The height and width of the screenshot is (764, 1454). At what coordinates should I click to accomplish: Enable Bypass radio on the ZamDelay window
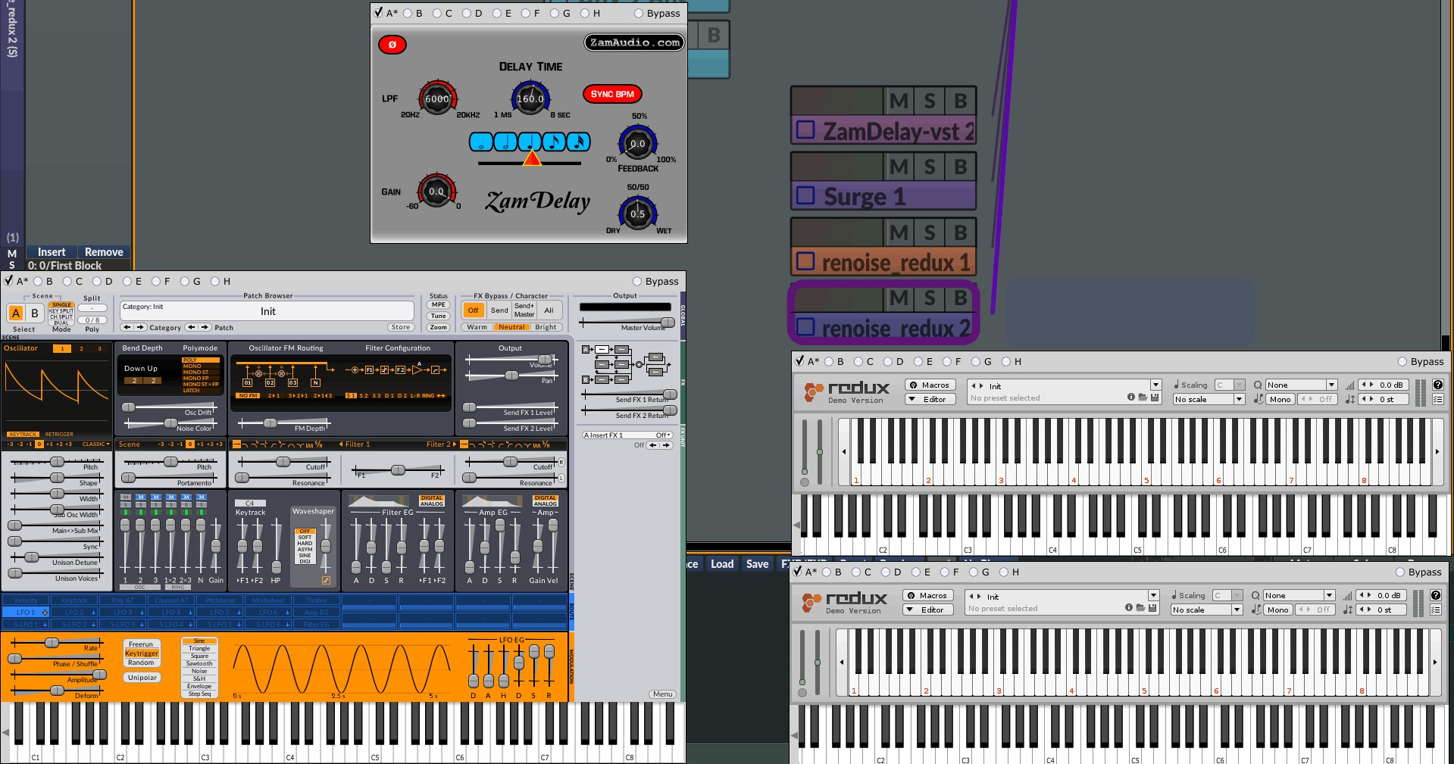coord(639,14)
